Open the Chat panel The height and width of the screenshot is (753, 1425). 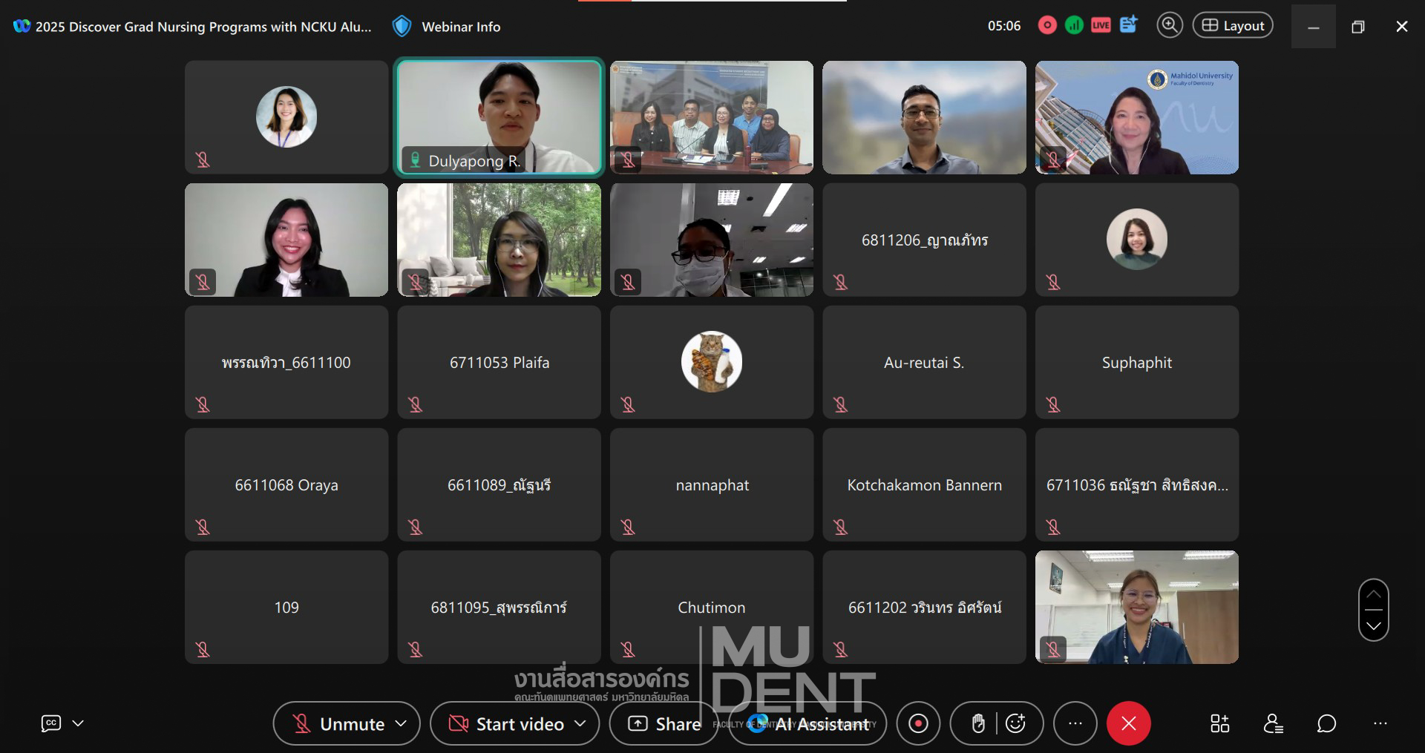[x=1326, y=723]
